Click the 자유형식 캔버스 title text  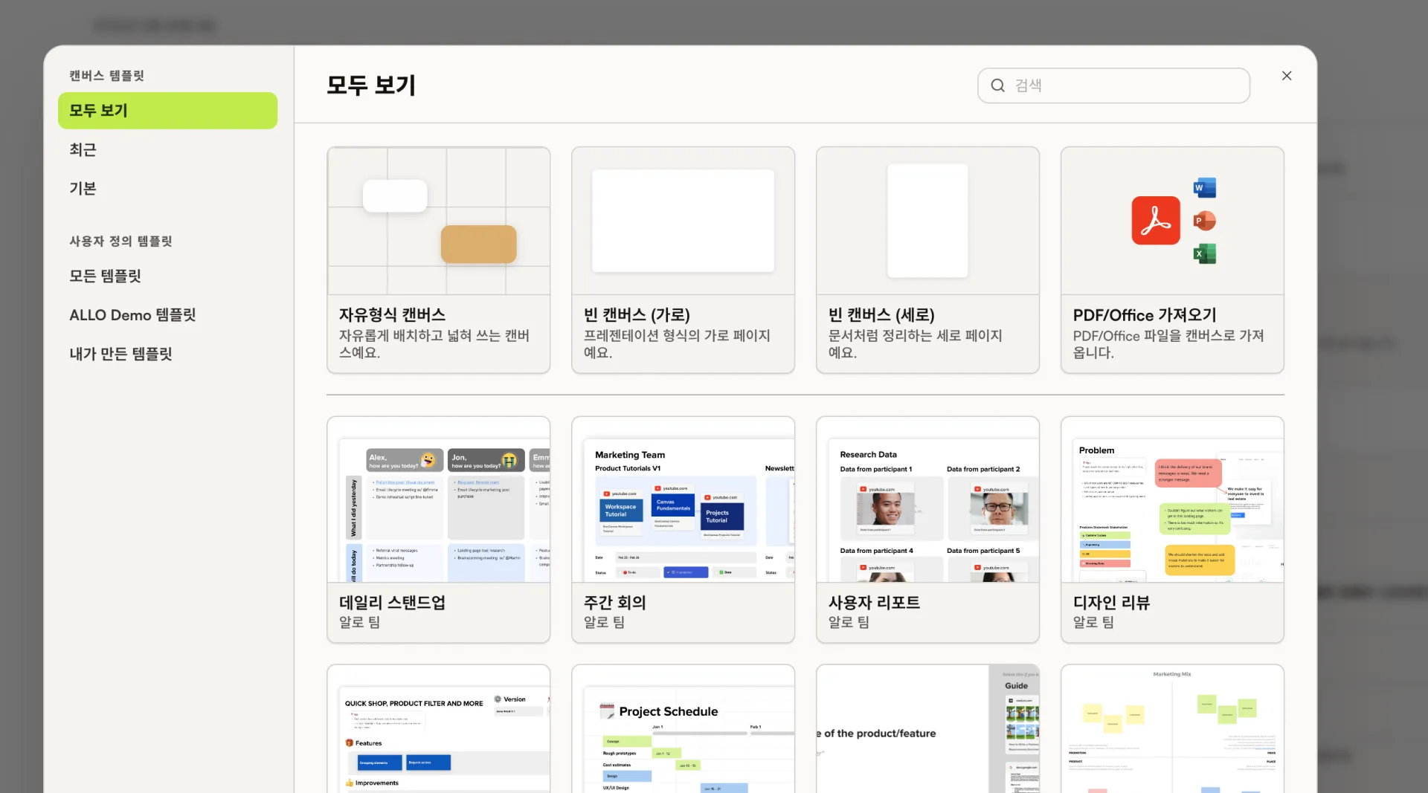(x=392, y=315)
